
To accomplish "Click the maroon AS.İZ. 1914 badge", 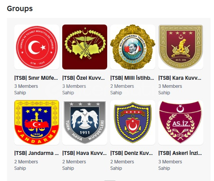I will 181,123.
